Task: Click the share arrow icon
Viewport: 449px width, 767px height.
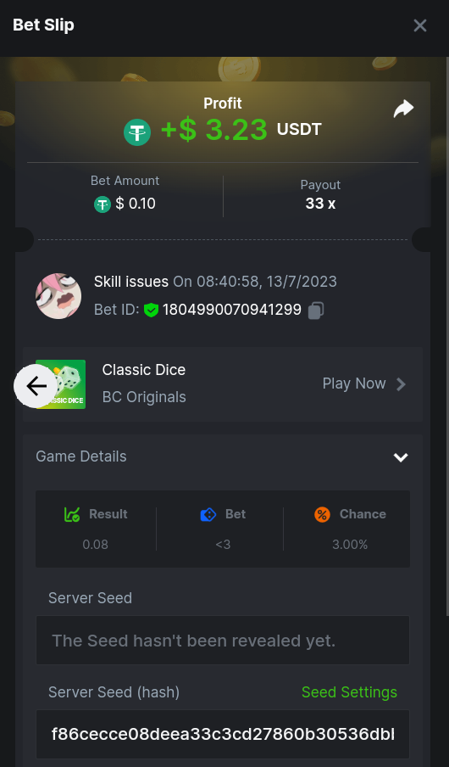Action: click(x=403, y=109)
